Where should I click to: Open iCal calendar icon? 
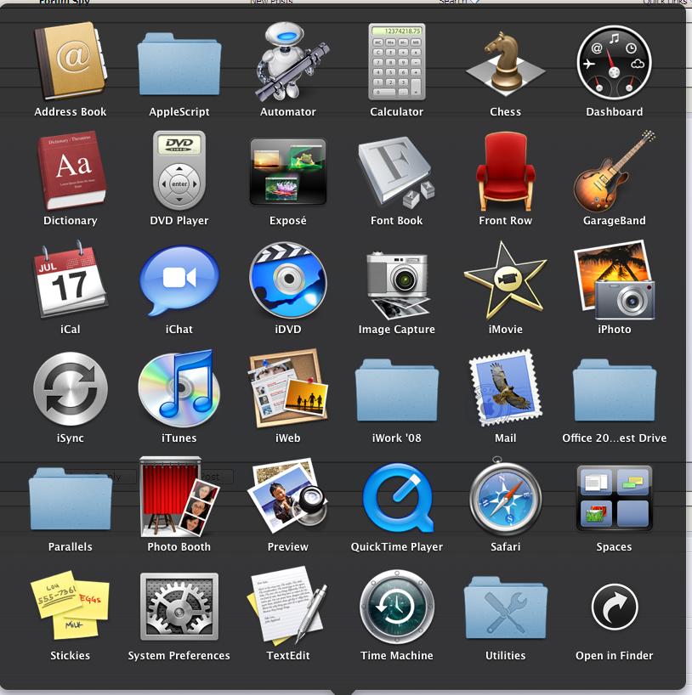click(71, 279)
